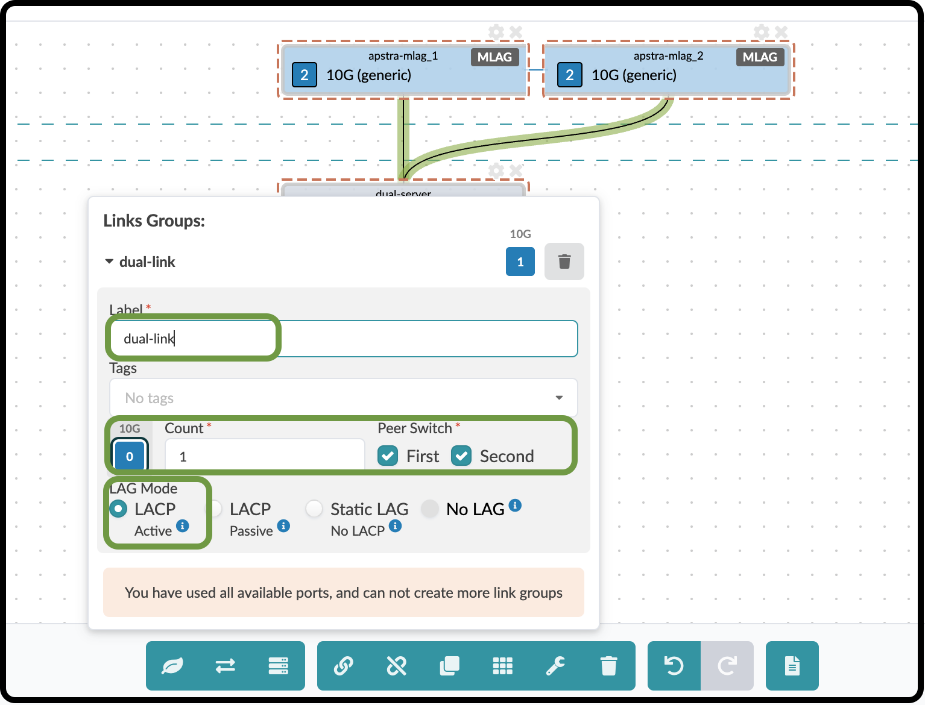The image size is (925, 705).
Task: Select LACP Active LAG mode
Action: [119, 509]
